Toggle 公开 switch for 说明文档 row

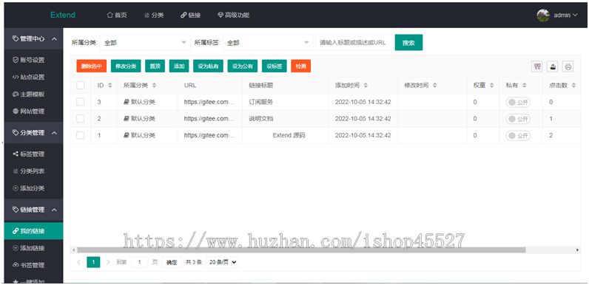point(518,119)
